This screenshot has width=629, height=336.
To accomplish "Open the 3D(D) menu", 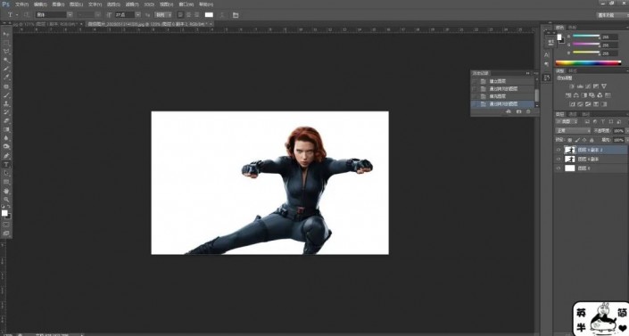I will click(149, 4).
